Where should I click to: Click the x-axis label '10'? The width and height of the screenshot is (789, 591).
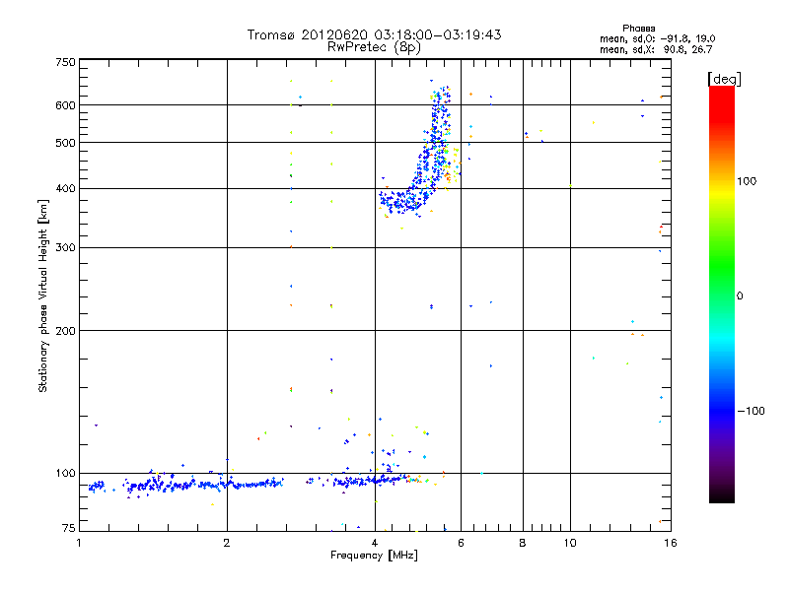tap(570, 543)
